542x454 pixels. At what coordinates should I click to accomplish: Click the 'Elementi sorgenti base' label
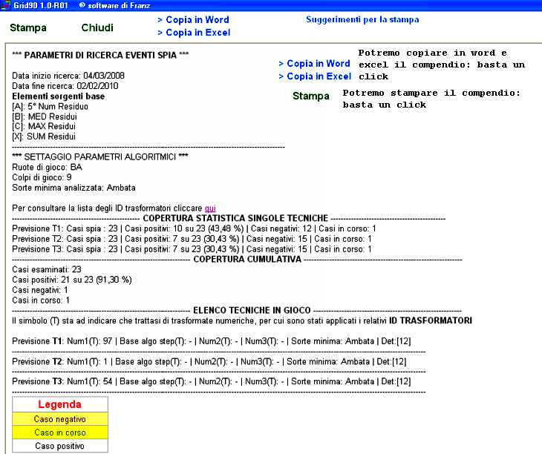tap(59, 96)
